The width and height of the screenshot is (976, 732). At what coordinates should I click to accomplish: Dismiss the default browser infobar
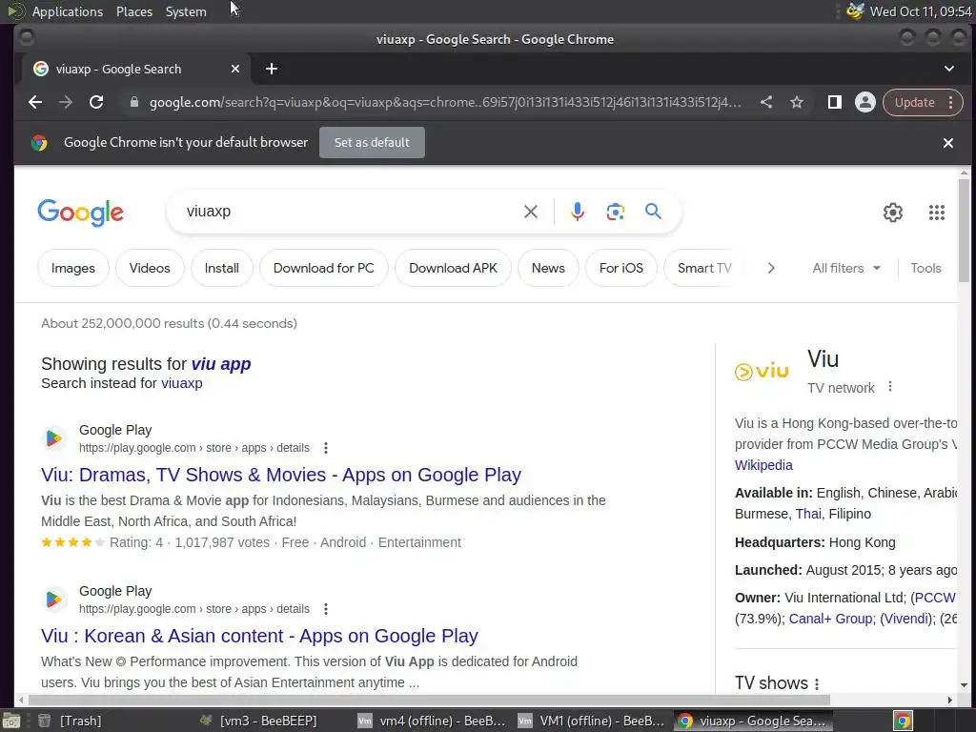pos(948,143)
